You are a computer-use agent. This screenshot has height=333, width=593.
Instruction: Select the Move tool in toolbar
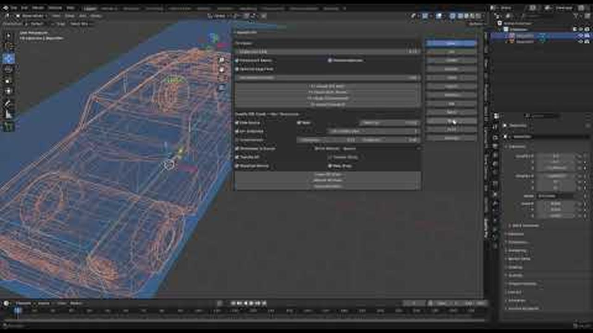(9, 59)
